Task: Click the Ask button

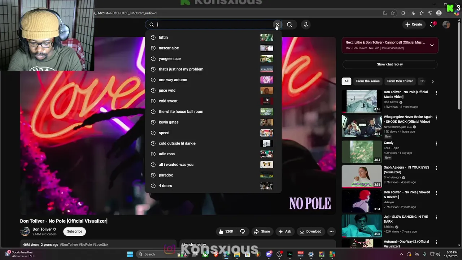Action: click(x=285, y=231)
